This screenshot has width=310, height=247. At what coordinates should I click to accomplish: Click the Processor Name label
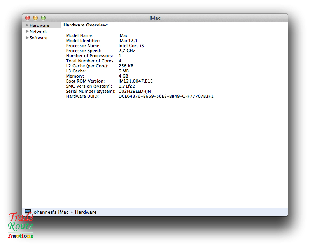coord(83,46)
